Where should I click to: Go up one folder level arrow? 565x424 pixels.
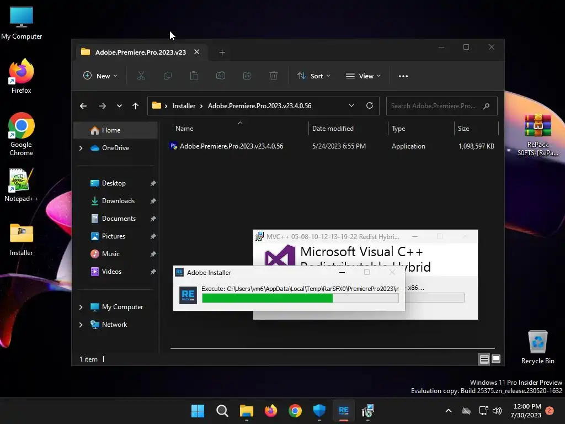click(136, 106)
